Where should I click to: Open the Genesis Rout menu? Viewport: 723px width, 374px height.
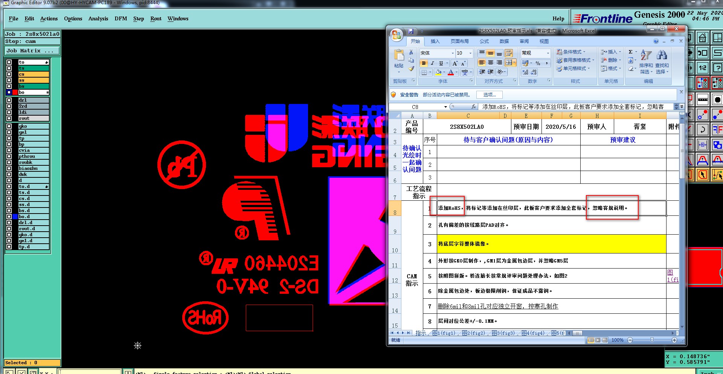156,18
